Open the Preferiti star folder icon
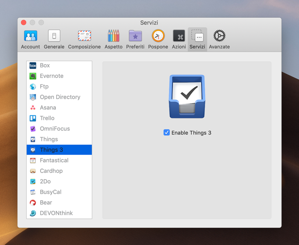 click(x=135, y=36)
